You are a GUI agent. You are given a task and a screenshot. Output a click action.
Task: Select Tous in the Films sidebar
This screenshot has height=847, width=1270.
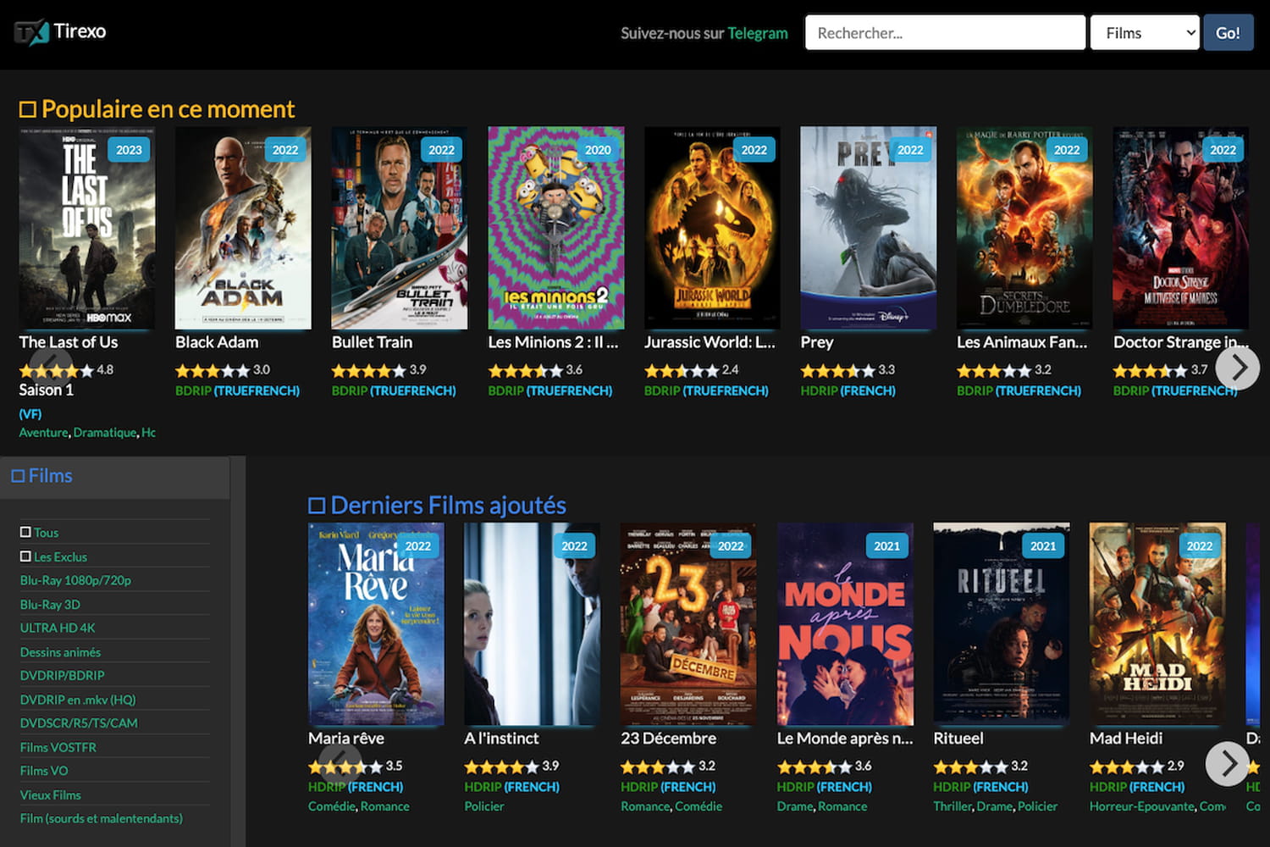tap(46, 533)
